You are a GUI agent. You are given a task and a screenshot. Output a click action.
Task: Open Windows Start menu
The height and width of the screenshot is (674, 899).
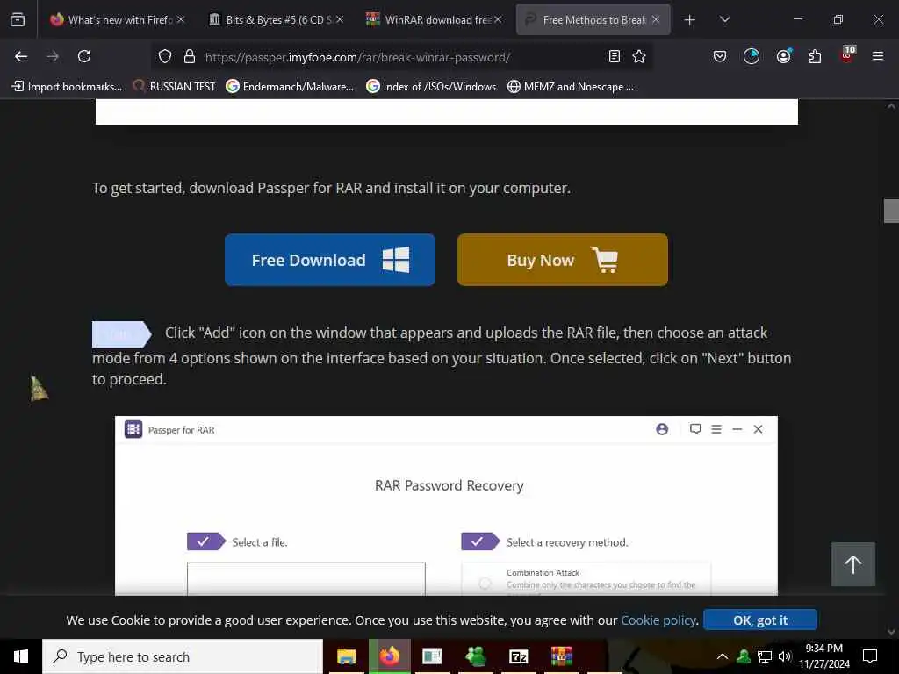(21, 656)
